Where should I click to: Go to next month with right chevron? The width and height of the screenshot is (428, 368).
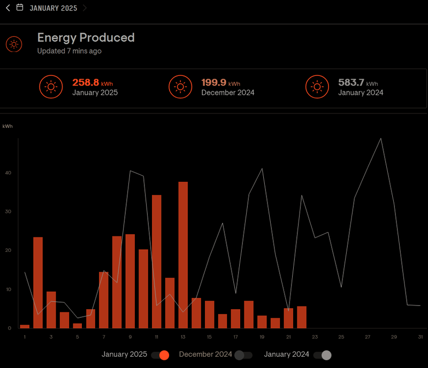tap(85, 8)
